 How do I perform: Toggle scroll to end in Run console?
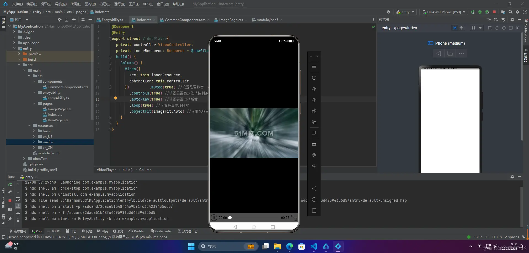pos(18,206)
